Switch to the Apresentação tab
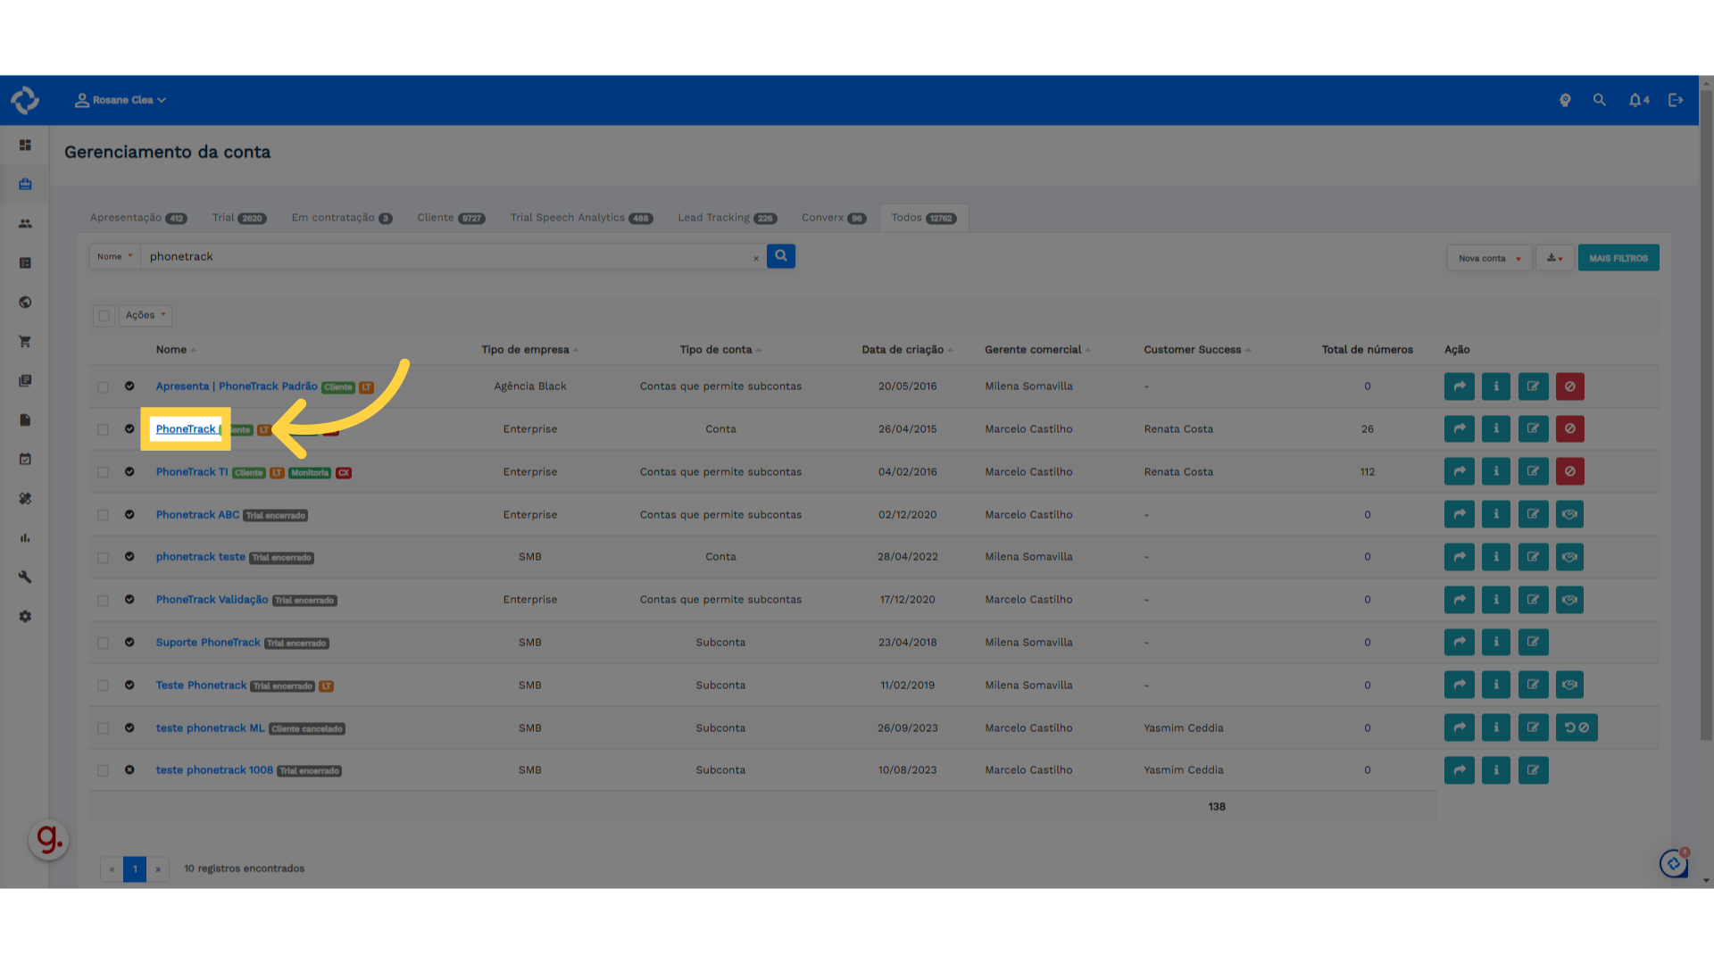Screen dimensions: 1714x964 coord(138,218)
